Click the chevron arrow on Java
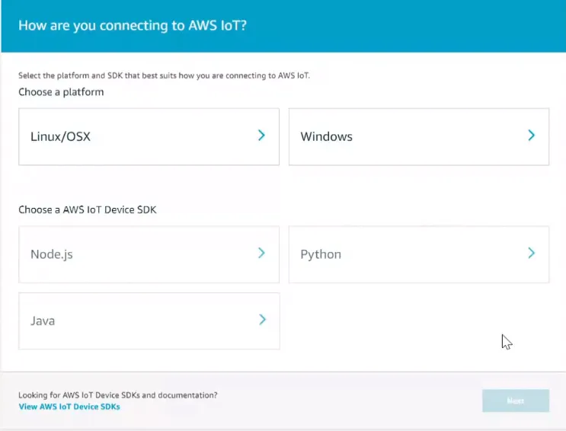The width and height of the screenshot is (566, 431). [262, 320]
